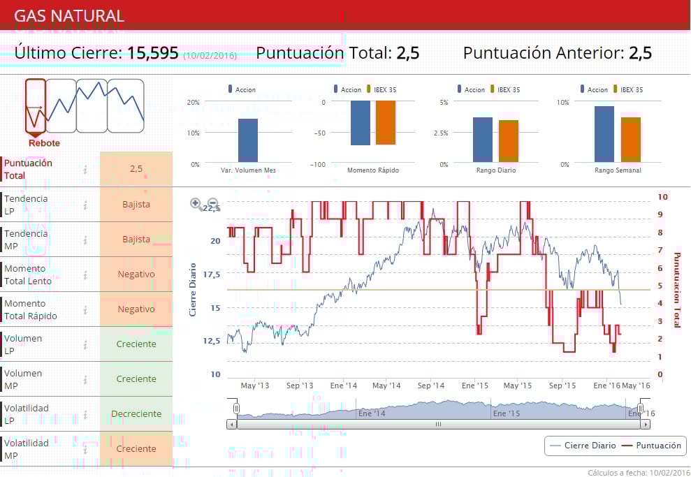691x477 pixels.
Task: Click the Ene '14 label in the navigator
Action: pyautogui.click(x=372, y=413)
